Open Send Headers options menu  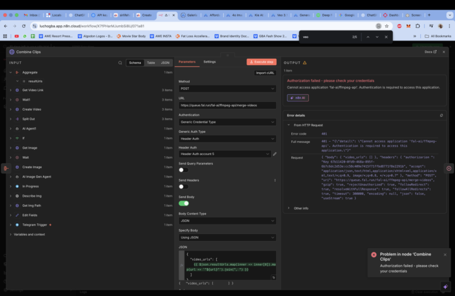[x=275, y=180]
